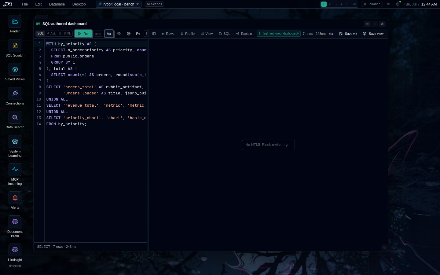440x275 pixels.
Task: Click line number 14 in the gutter
Action: point(39,124)
